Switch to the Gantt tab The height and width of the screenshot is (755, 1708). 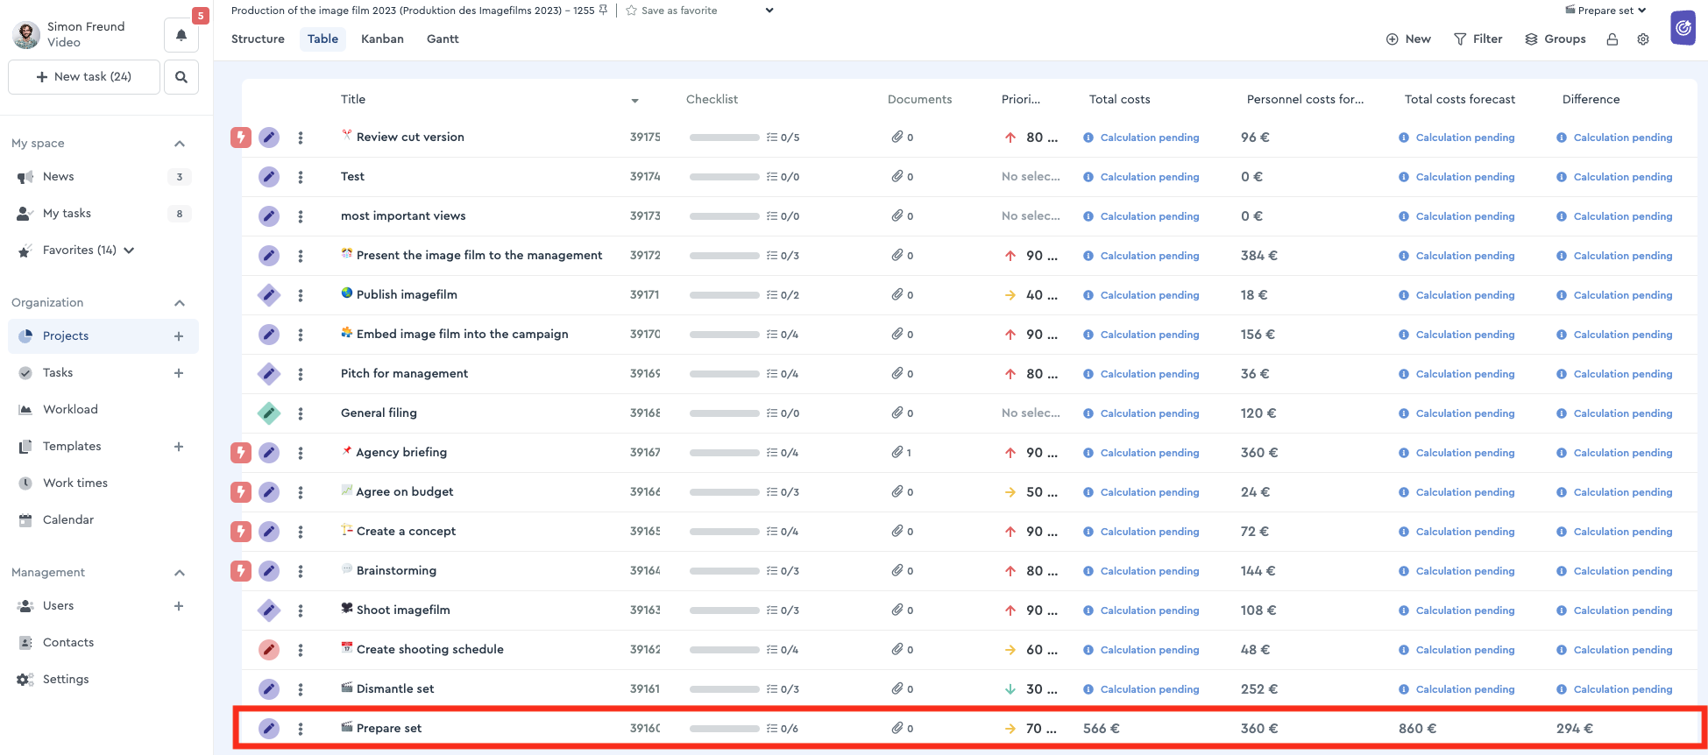click(x=443, y=39)
